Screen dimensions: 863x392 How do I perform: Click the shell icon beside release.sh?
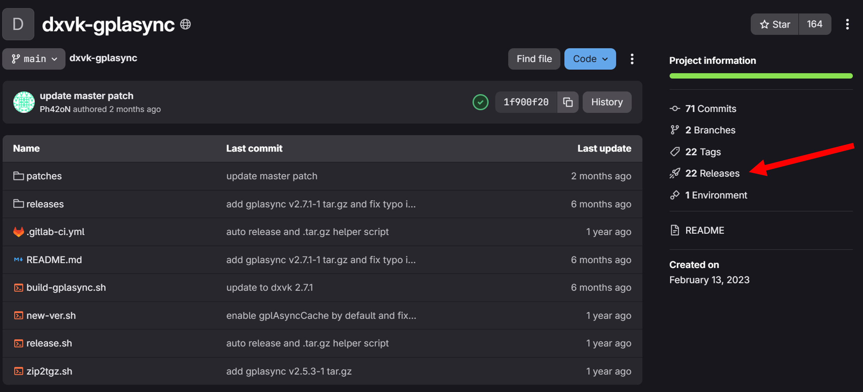tap(18, 343)
